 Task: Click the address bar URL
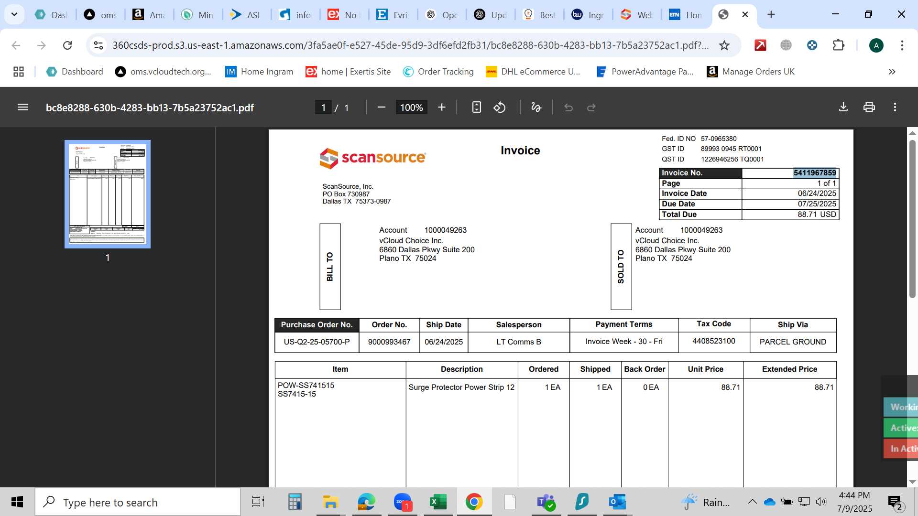pos(410,45)
